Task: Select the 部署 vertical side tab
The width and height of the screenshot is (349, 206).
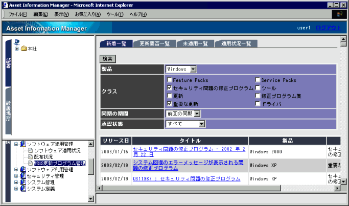Action: tap(9, 63)
